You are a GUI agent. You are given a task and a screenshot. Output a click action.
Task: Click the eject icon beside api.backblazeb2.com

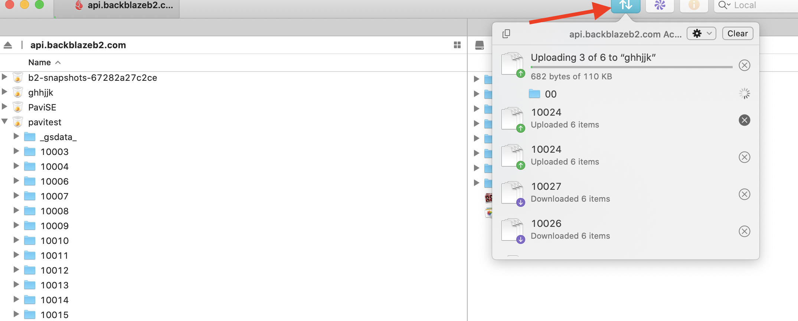pyautogui.click(x=8, y=45)
